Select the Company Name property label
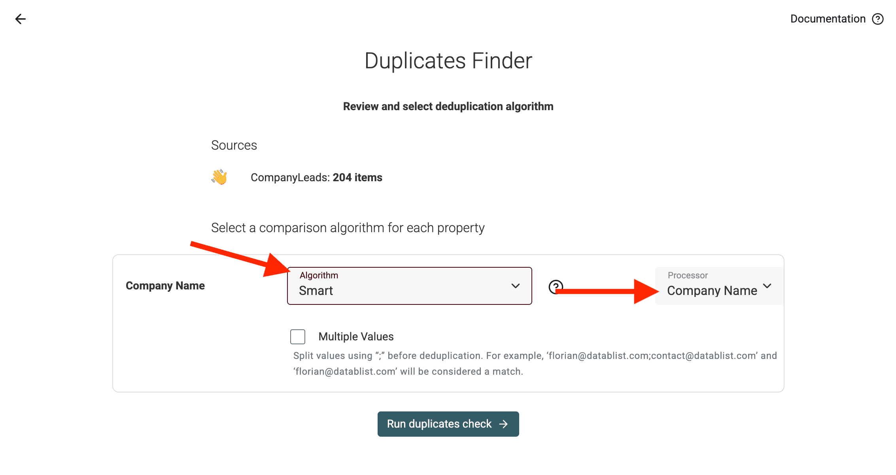Screen dimensions: 896x475 point(165,285)
